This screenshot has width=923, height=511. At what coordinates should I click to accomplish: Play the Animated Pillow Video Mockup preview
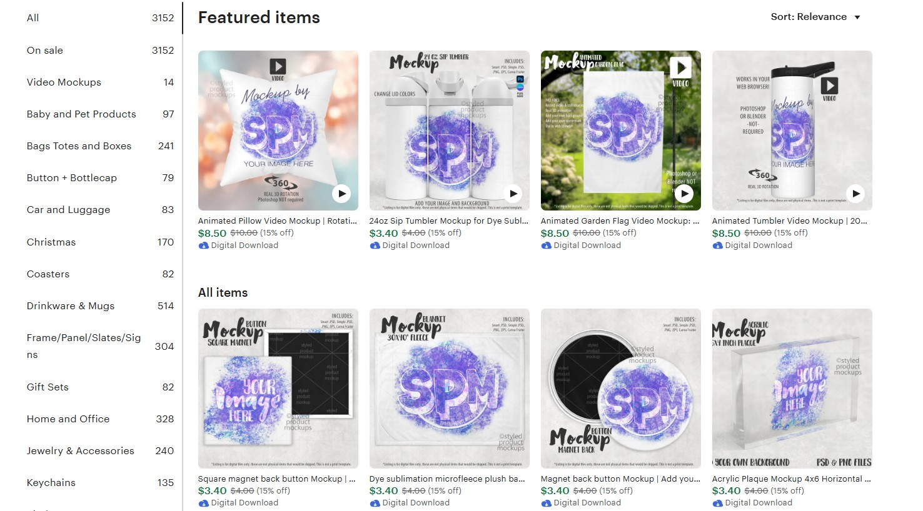tap(341, 194)
